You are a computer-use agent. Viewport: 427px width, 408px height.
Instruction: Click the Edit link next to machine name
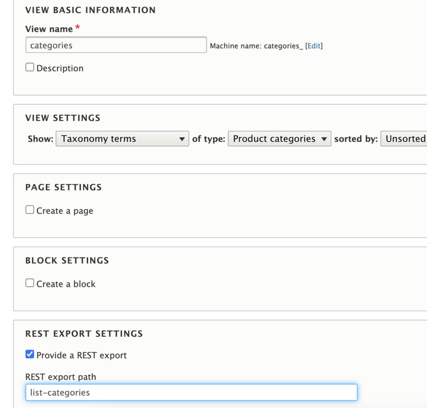(x=314, y=46)
